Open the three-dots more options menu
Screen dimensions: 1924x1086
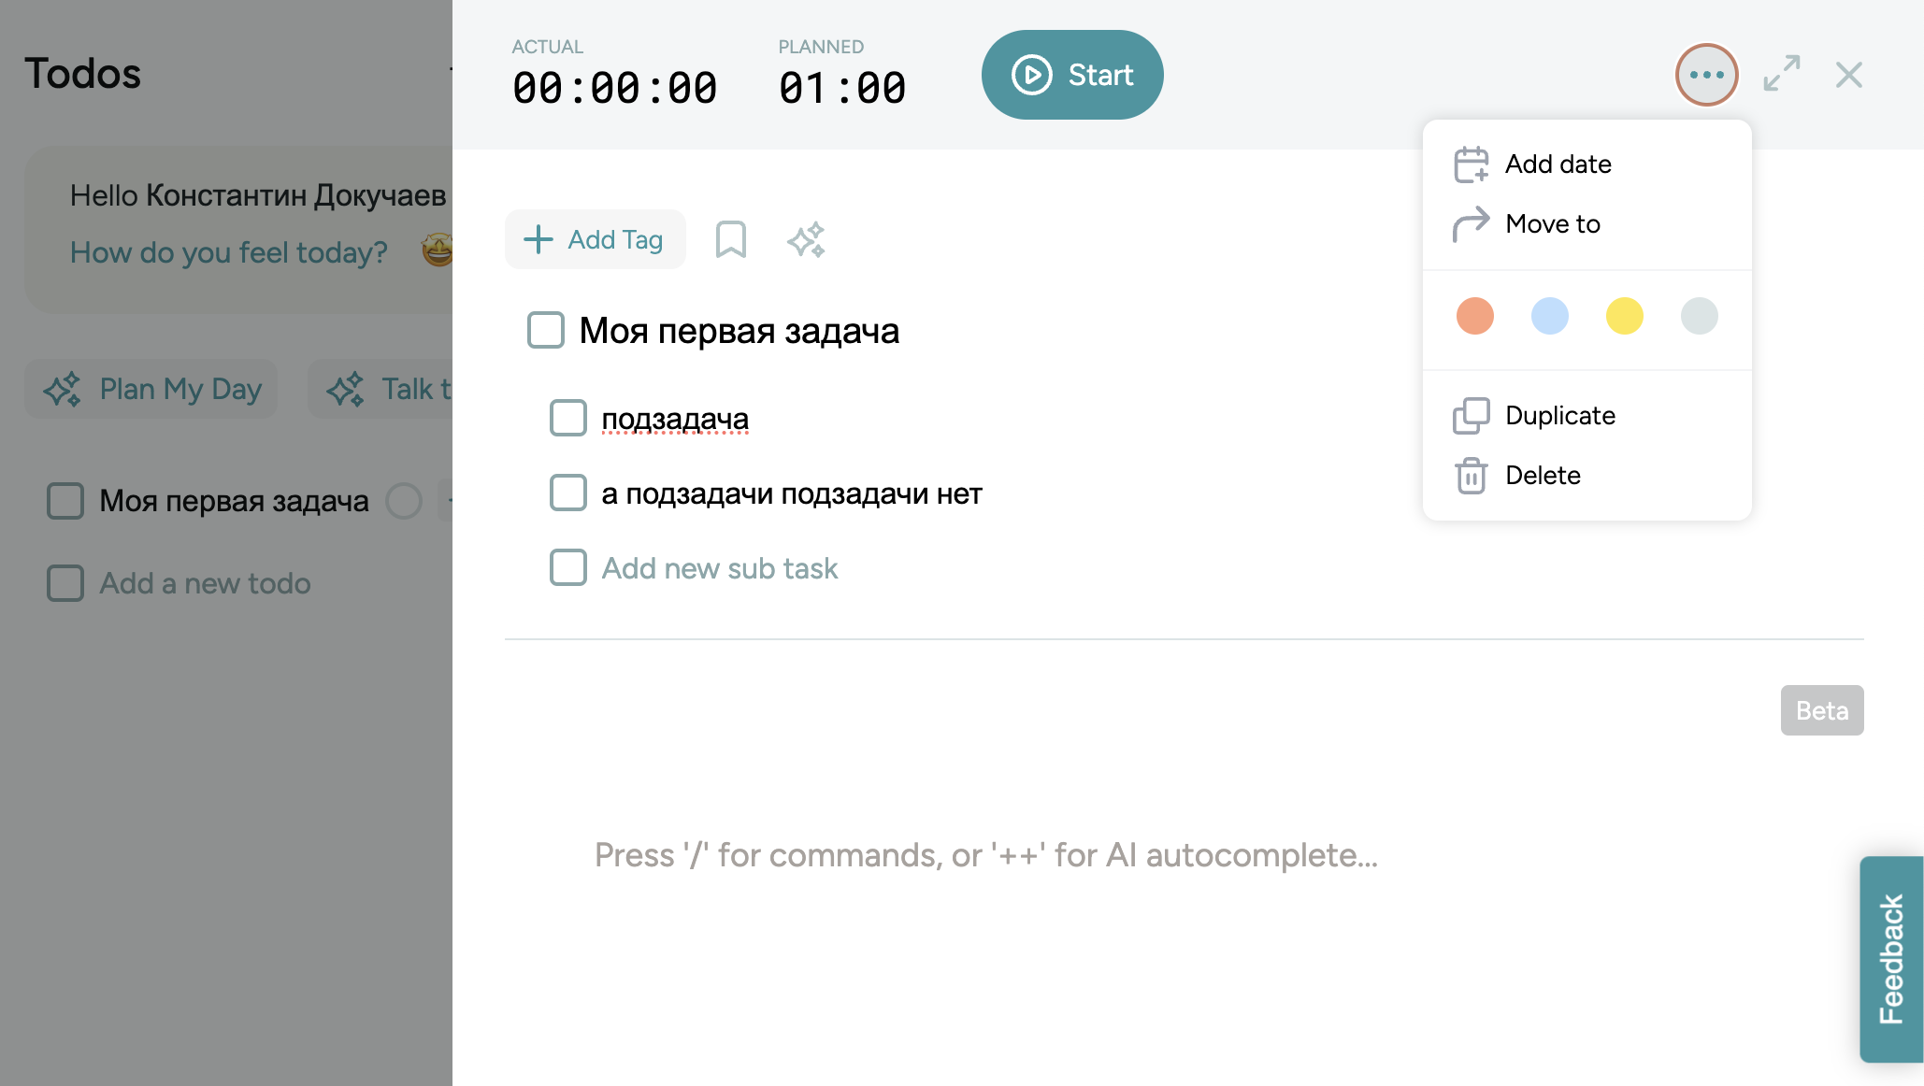(1706, 75)
